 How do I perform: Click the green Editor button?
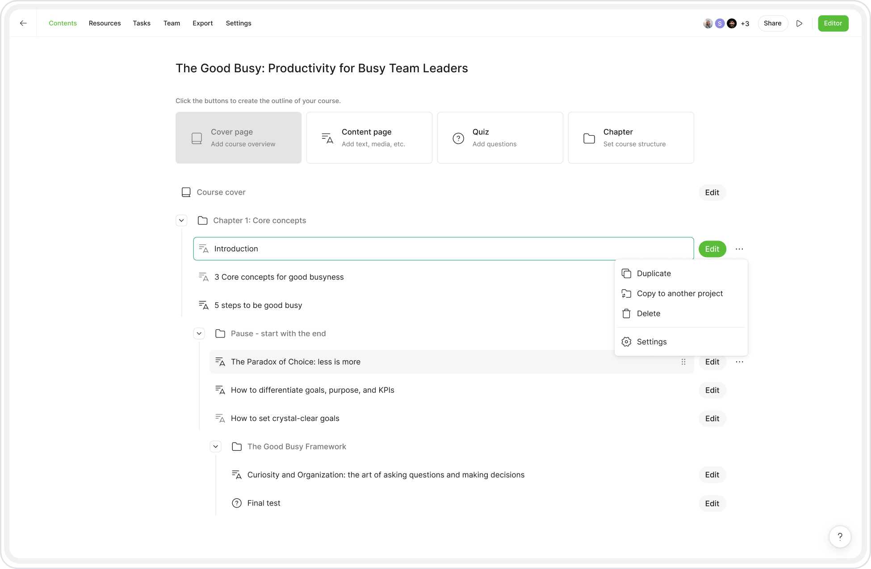click(x=833, y=23)
